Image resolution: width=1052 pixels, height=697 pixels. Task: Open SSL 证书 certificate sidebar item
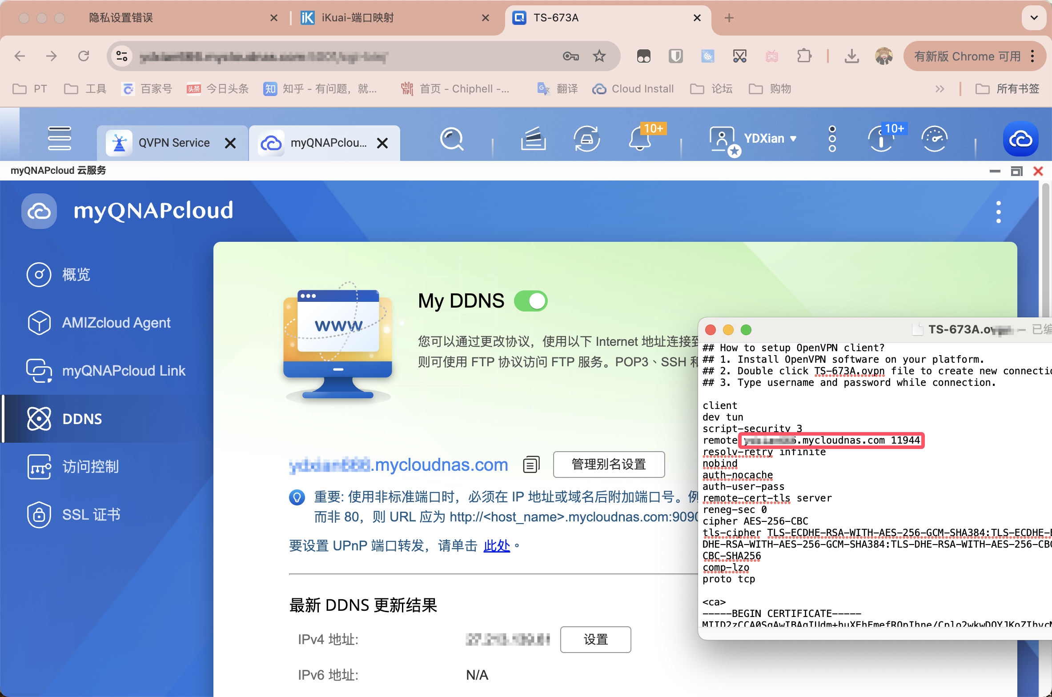(x=107, y=515)
